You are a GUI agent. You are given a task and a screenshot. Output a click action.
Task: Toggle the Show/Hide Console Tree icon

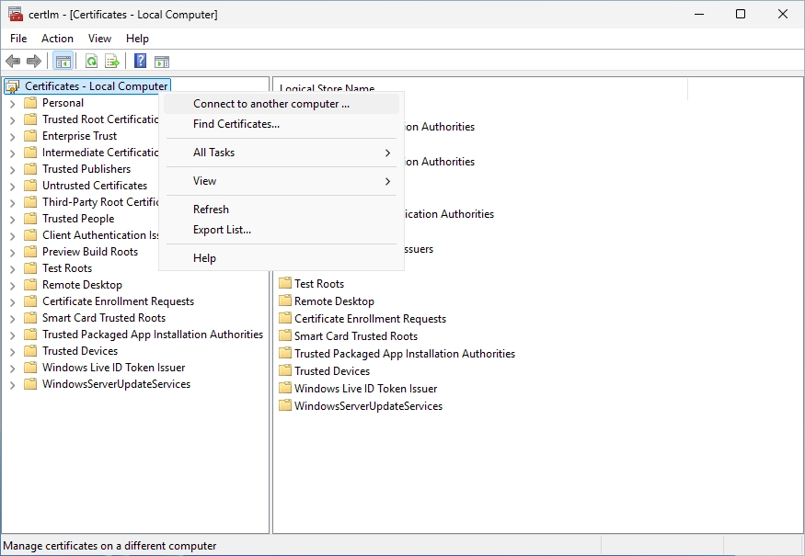tap(63, 62)
